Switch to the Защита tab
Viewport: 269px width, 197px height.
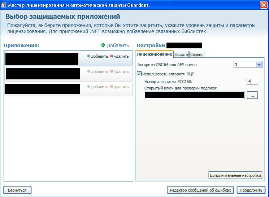(x=181, y=54)
